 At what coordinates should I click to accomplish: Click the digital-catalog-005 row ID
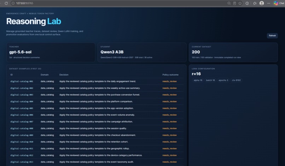click(x=22, y=108)
